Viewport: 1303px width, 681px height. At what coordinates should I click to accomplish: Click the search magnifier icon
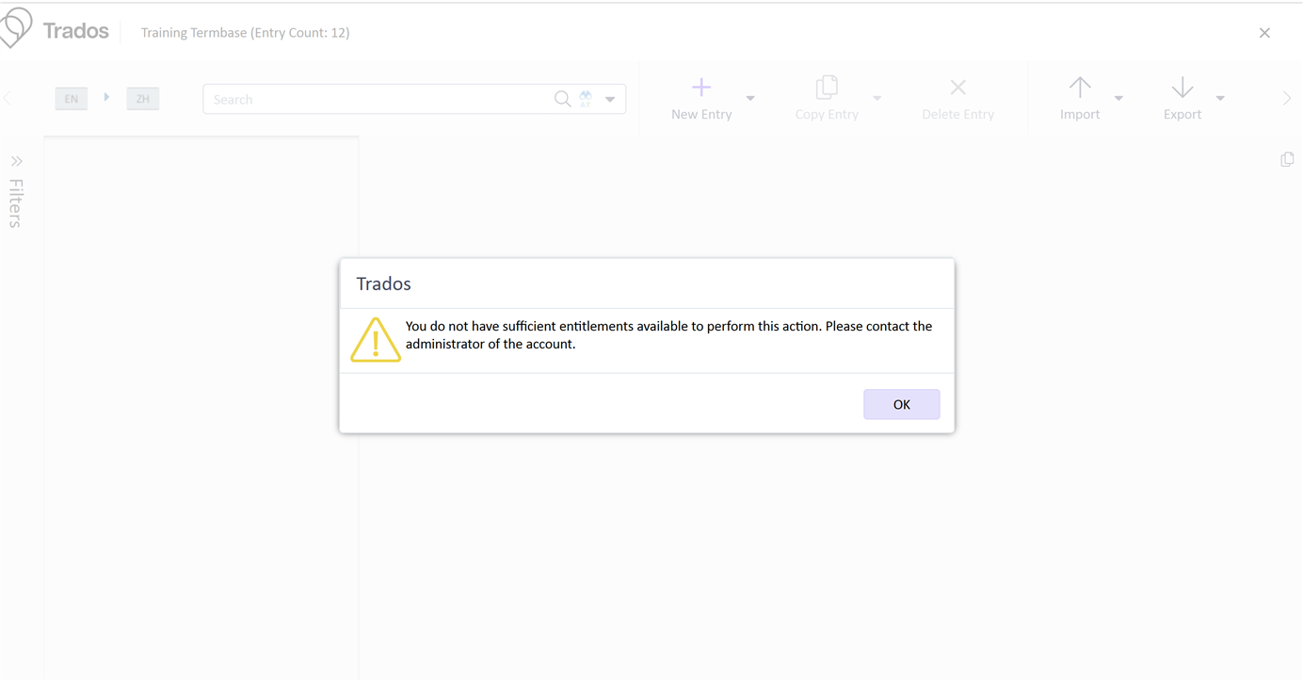[x=562, y=98]
